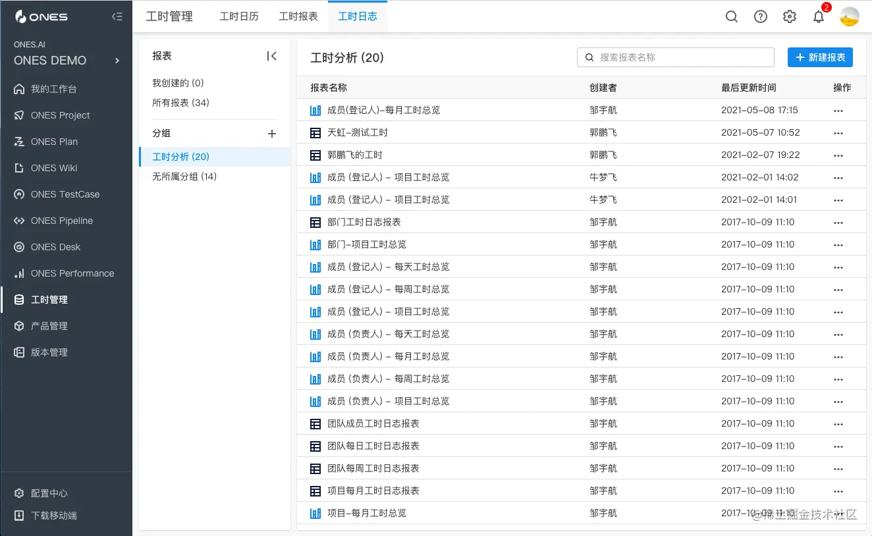
Task: Click table icon of 团队每周工时日志报表 row
Action: 315,468
